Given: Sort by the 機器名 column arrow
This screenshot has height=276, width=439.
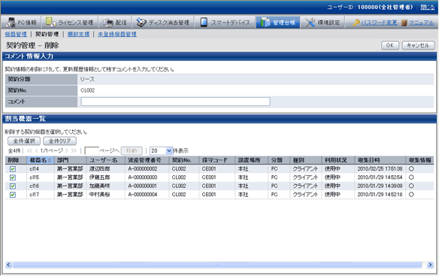Looking at the screenshot, I should [x=50, y=160].
